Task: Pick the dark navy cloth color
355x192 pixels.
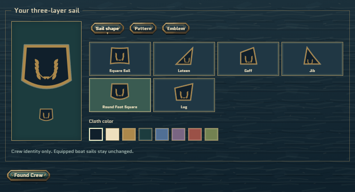Action: [96, 135]
